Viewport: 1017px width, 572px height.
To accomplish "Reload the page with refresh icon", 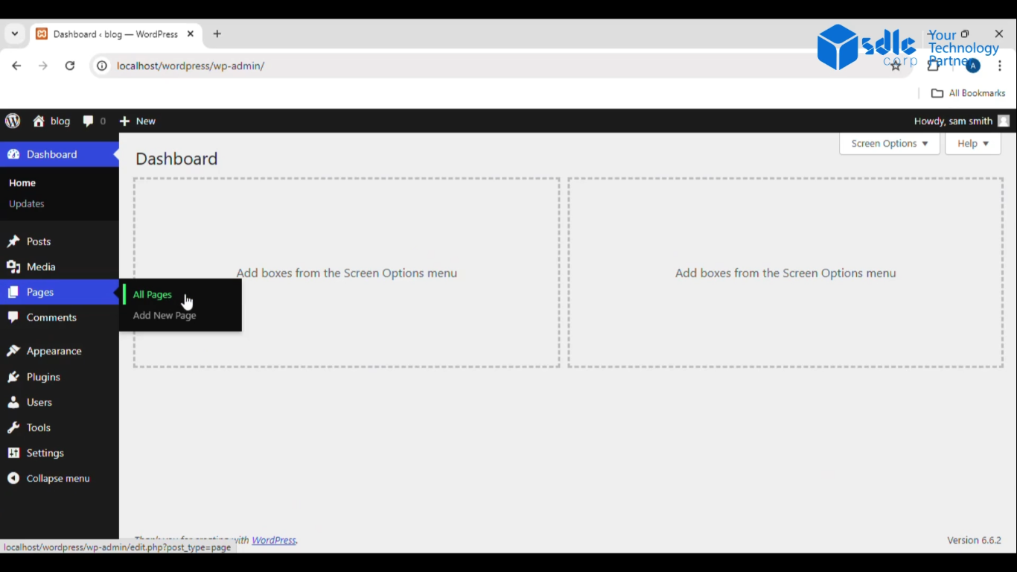I will click(x=70, y=66).
